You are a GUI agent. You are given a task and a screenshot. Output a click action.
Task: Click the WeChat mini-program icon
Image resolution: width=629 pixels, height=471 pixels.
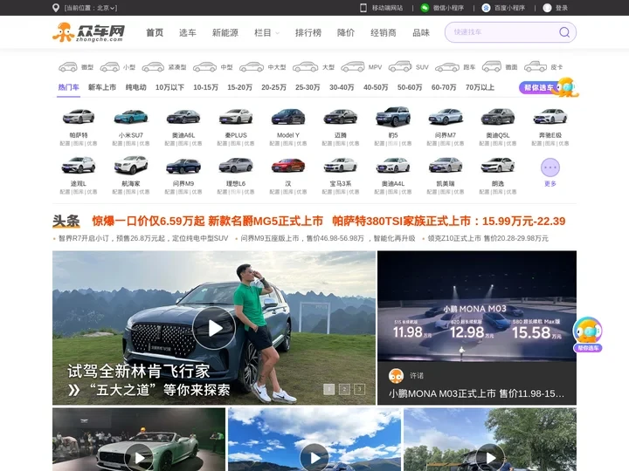click(425, 8)
